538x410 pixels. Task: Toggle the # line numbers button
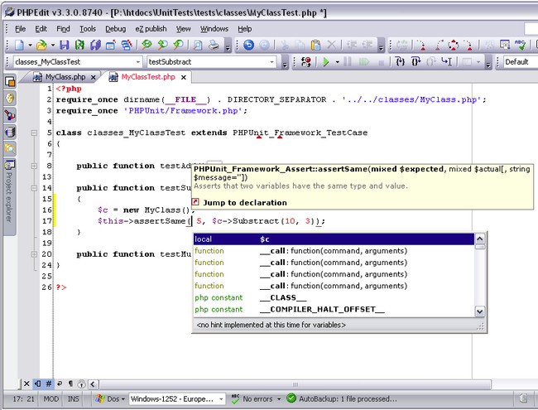[x=48, y=383]
